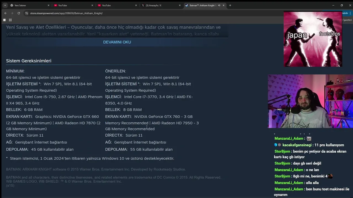This screenshot has height=198, width=353.
Task: Click the 'dayı gb seri değil' chat message
Action: [x=307, y=163]
